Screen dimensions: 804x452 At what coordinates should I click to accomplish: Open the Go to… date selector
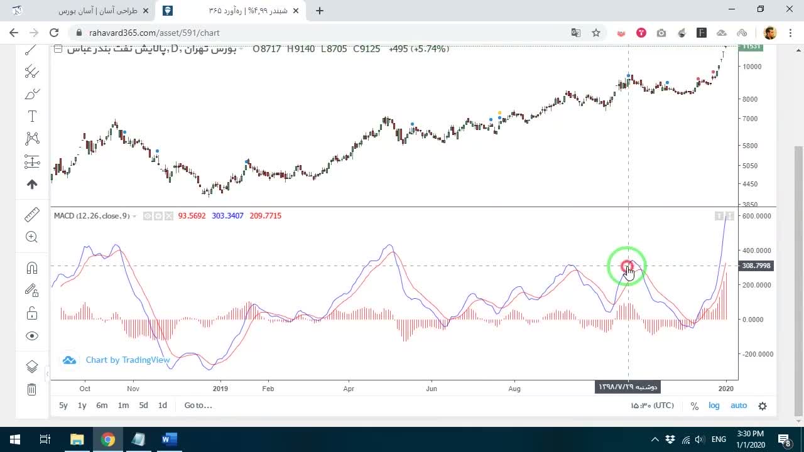coord(198,406)
